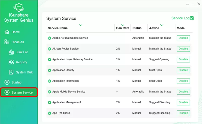Screen dimensions: 202x124
Task: Disable AllJoyn Router Service
Action: point(183,49)
